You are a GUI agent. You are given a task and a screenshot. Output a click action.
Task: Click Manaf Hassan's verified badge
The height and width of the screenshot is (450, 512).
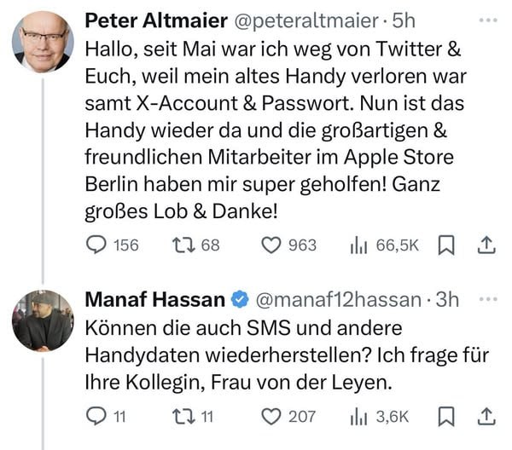(x=240, y=300)
